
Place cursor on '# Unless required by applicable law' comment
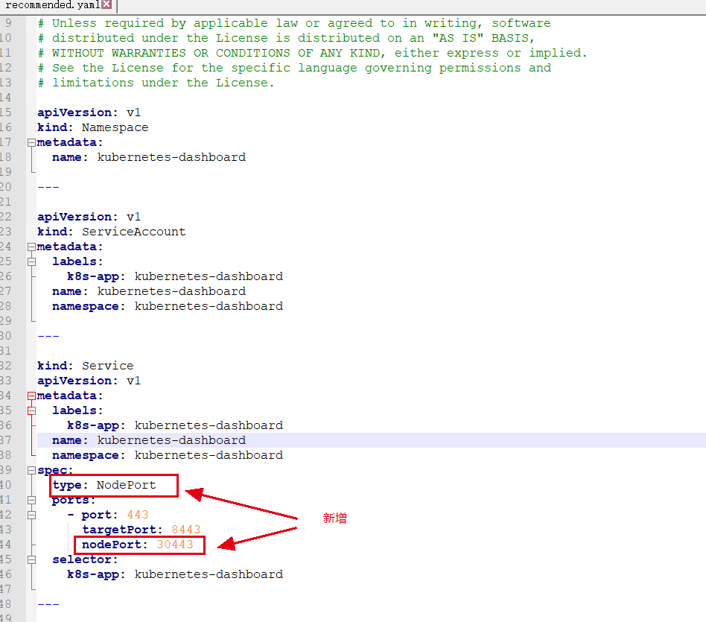pos(294,23)
